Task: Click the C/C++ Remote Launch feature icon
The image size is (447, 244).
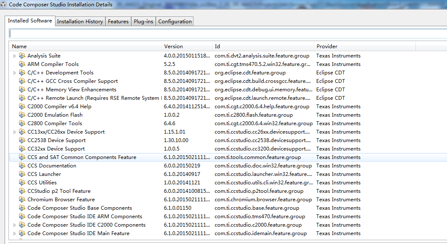Action: (22, 98)
